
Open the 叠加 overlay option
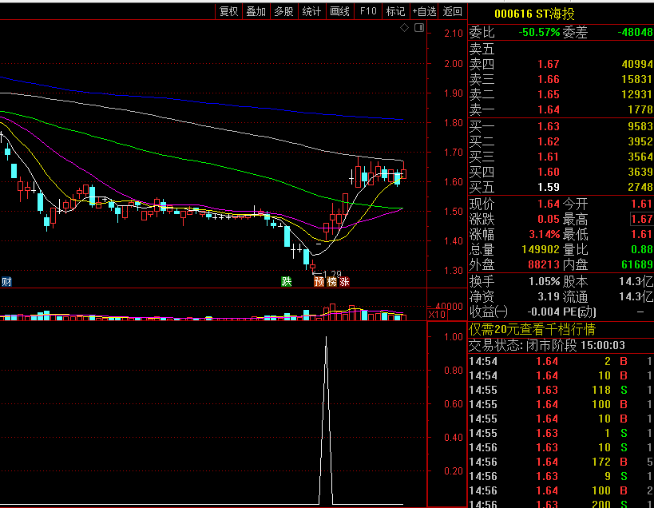tap(256, 11)
